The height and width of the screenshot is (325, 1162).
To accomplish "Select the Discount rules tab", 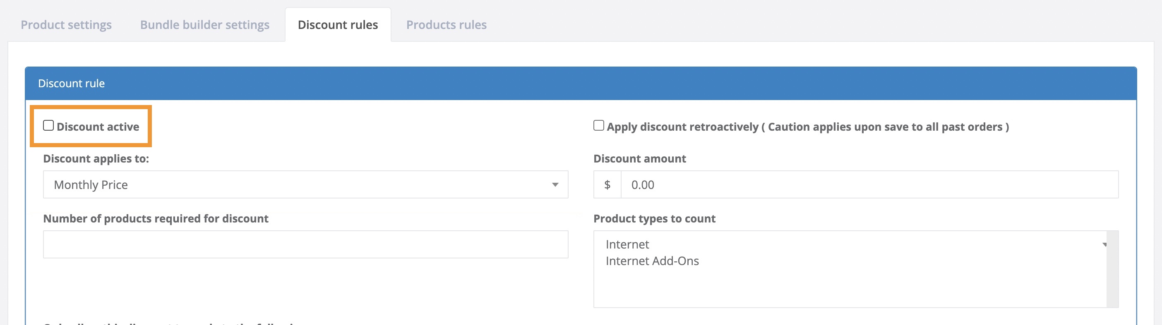I will pyautogui.click(x=337, y=25).
